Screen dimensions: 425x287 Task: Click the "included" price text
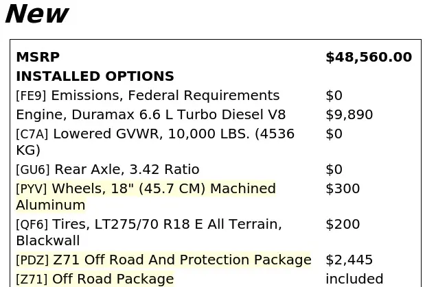point(354,279)
